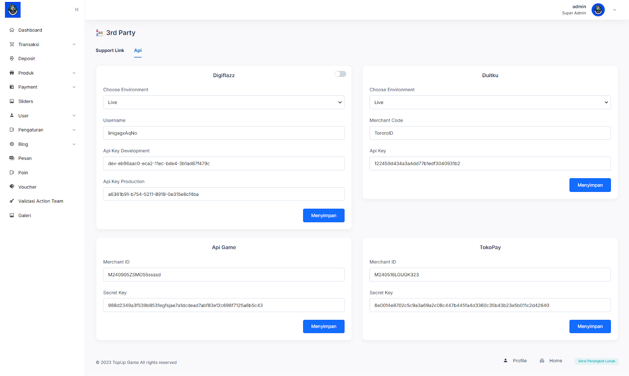Save Api Game settings with Menyimpan
Viewport: 629px width, 376px height.
point(324,327)
